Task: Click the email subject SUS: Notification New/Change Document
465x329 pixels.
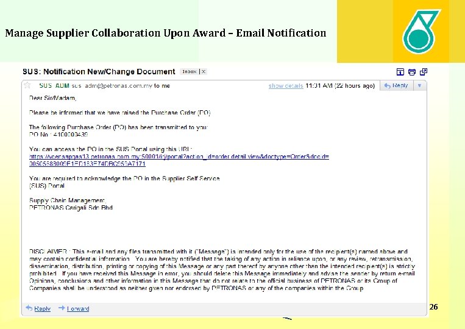Action: pyautogui.click(x=99, y=72)
